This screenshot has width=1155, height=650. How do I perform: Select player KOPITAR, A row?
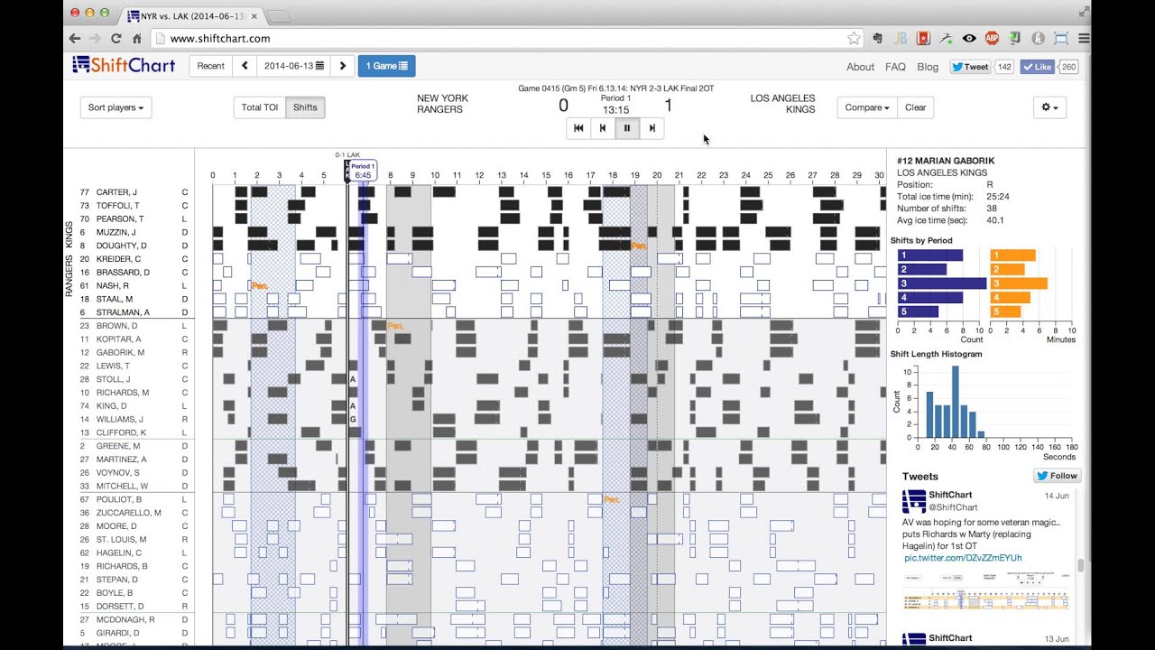(x=135, y=339)
